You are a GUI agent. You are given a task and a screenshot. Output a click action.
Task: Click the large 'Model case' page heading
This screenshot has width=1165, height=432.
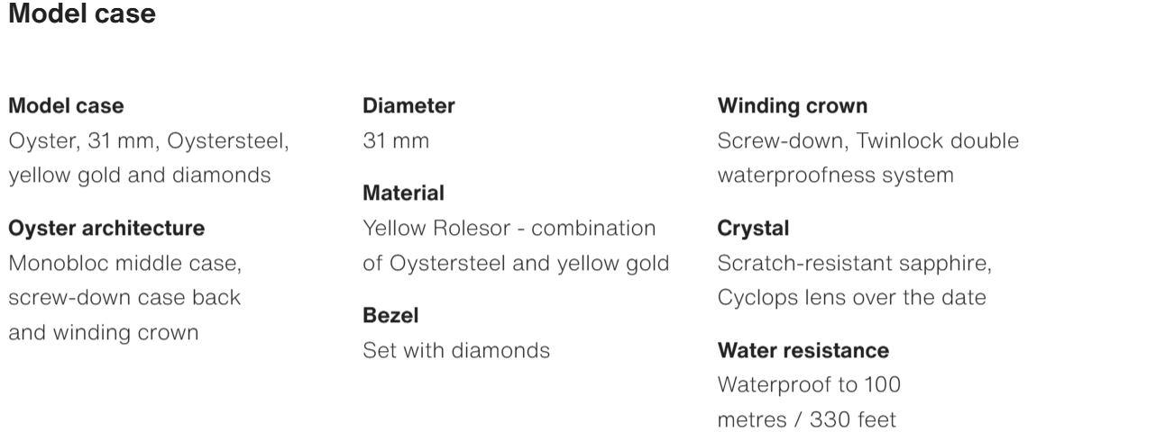82,14
